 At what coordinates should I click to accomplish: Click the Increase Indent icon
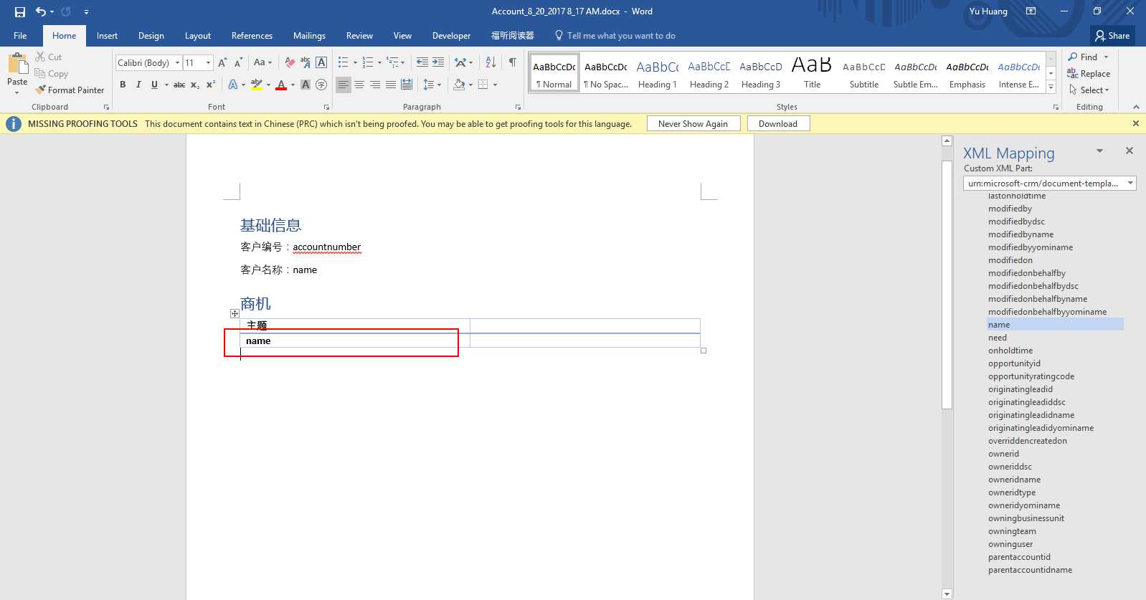click(438, 62)
